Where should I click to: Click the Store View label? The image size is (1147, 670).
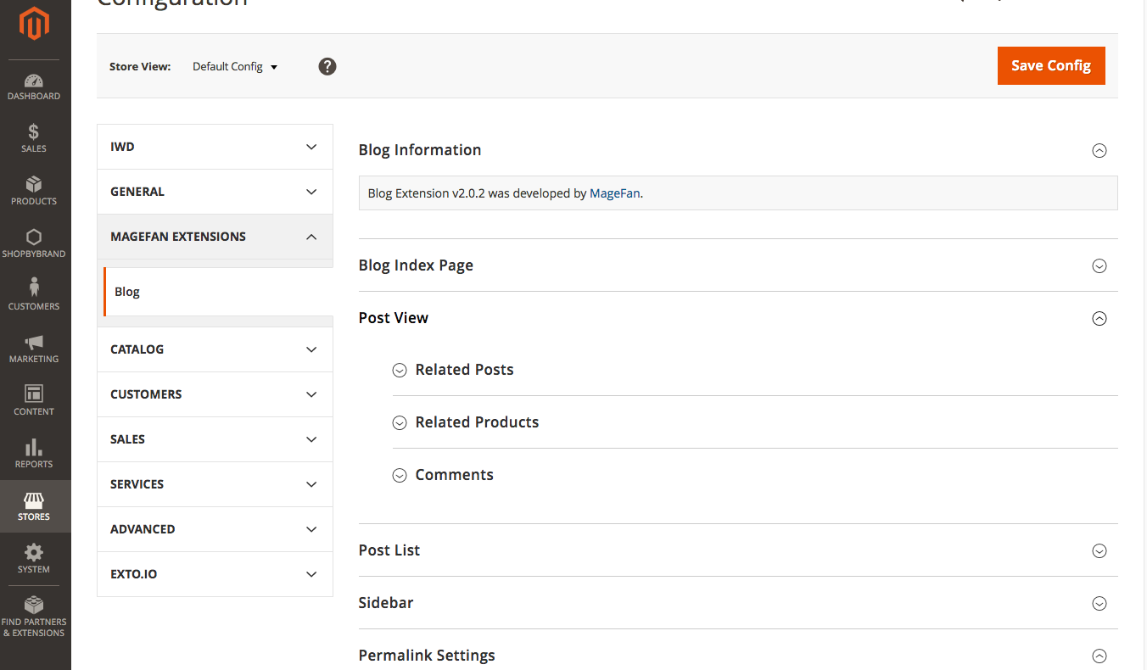click(140, 66)
